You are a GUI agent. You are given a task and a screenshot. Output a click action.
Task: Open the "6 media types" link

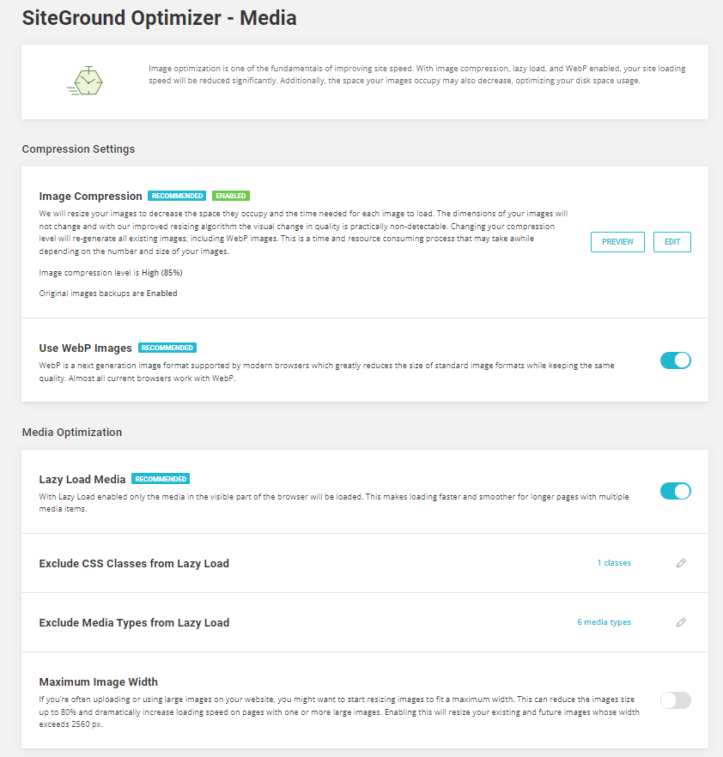(x=604, y=622)
